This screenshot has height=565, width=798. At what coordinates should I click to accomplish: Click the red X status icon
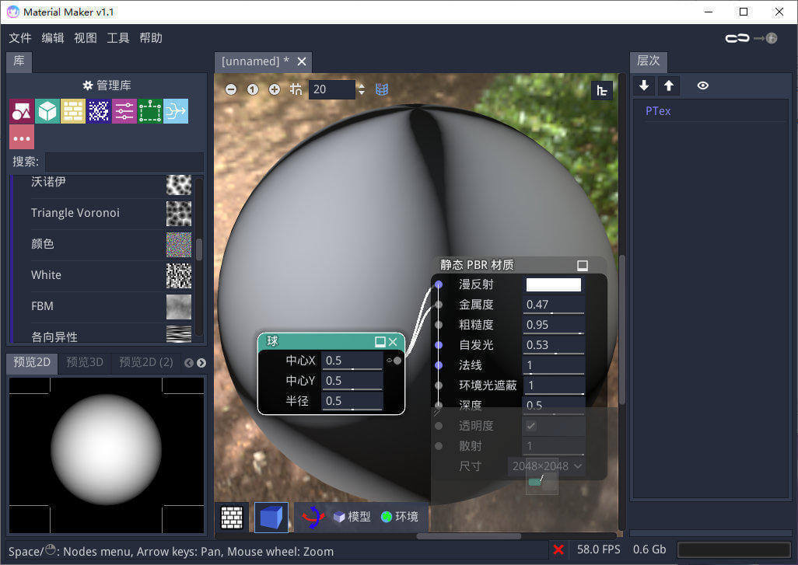pyautogui.click(x=558, y=549)
